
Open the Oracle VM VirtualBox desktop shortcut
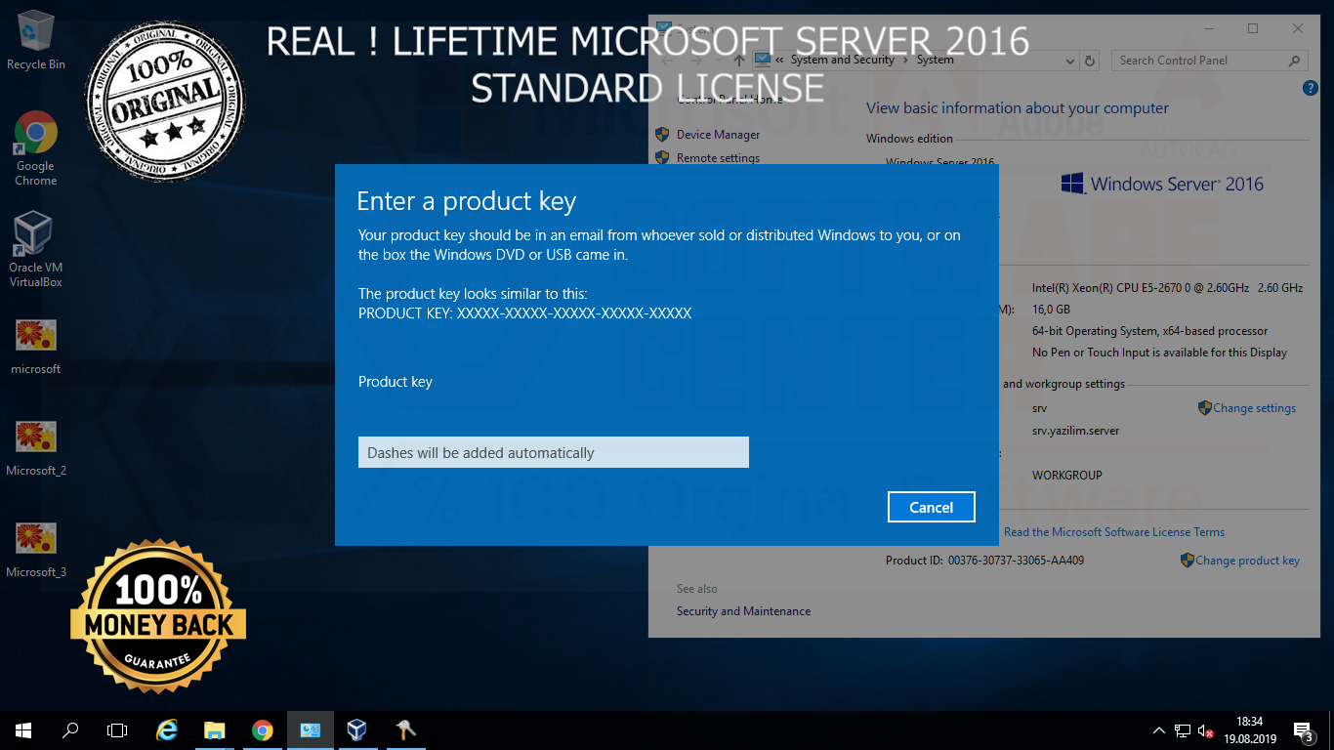point(36,250)
